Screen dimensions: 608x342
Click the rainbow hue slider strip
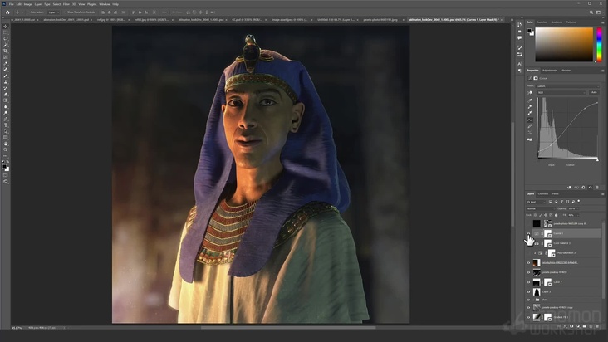click(599, 44)
